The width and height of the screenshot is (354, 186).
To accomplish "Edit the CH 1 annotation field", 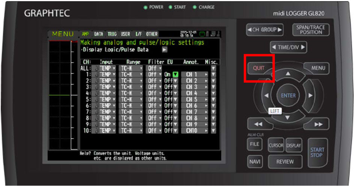I will pyautogui.click(x=195, y=74).
